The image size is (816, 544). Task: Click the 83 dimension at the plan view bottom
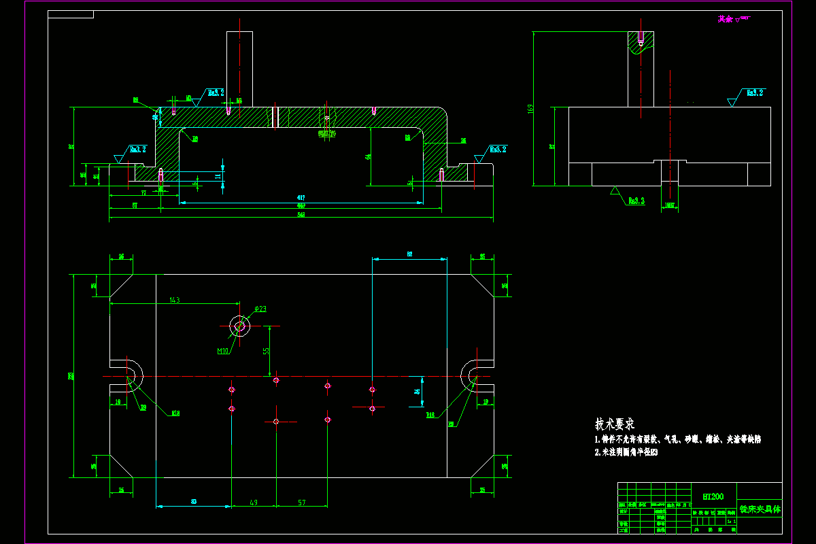coord(194,503)
